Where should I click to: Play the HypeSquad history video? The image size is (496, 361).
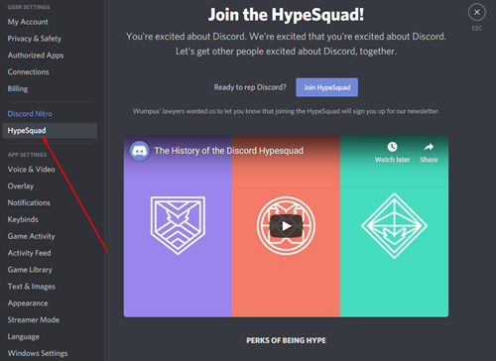(286, 226)
